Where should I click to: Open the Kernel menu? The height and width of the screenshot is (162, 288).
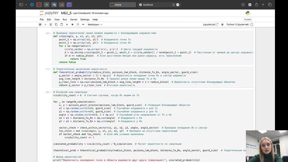tap(74, 19)
